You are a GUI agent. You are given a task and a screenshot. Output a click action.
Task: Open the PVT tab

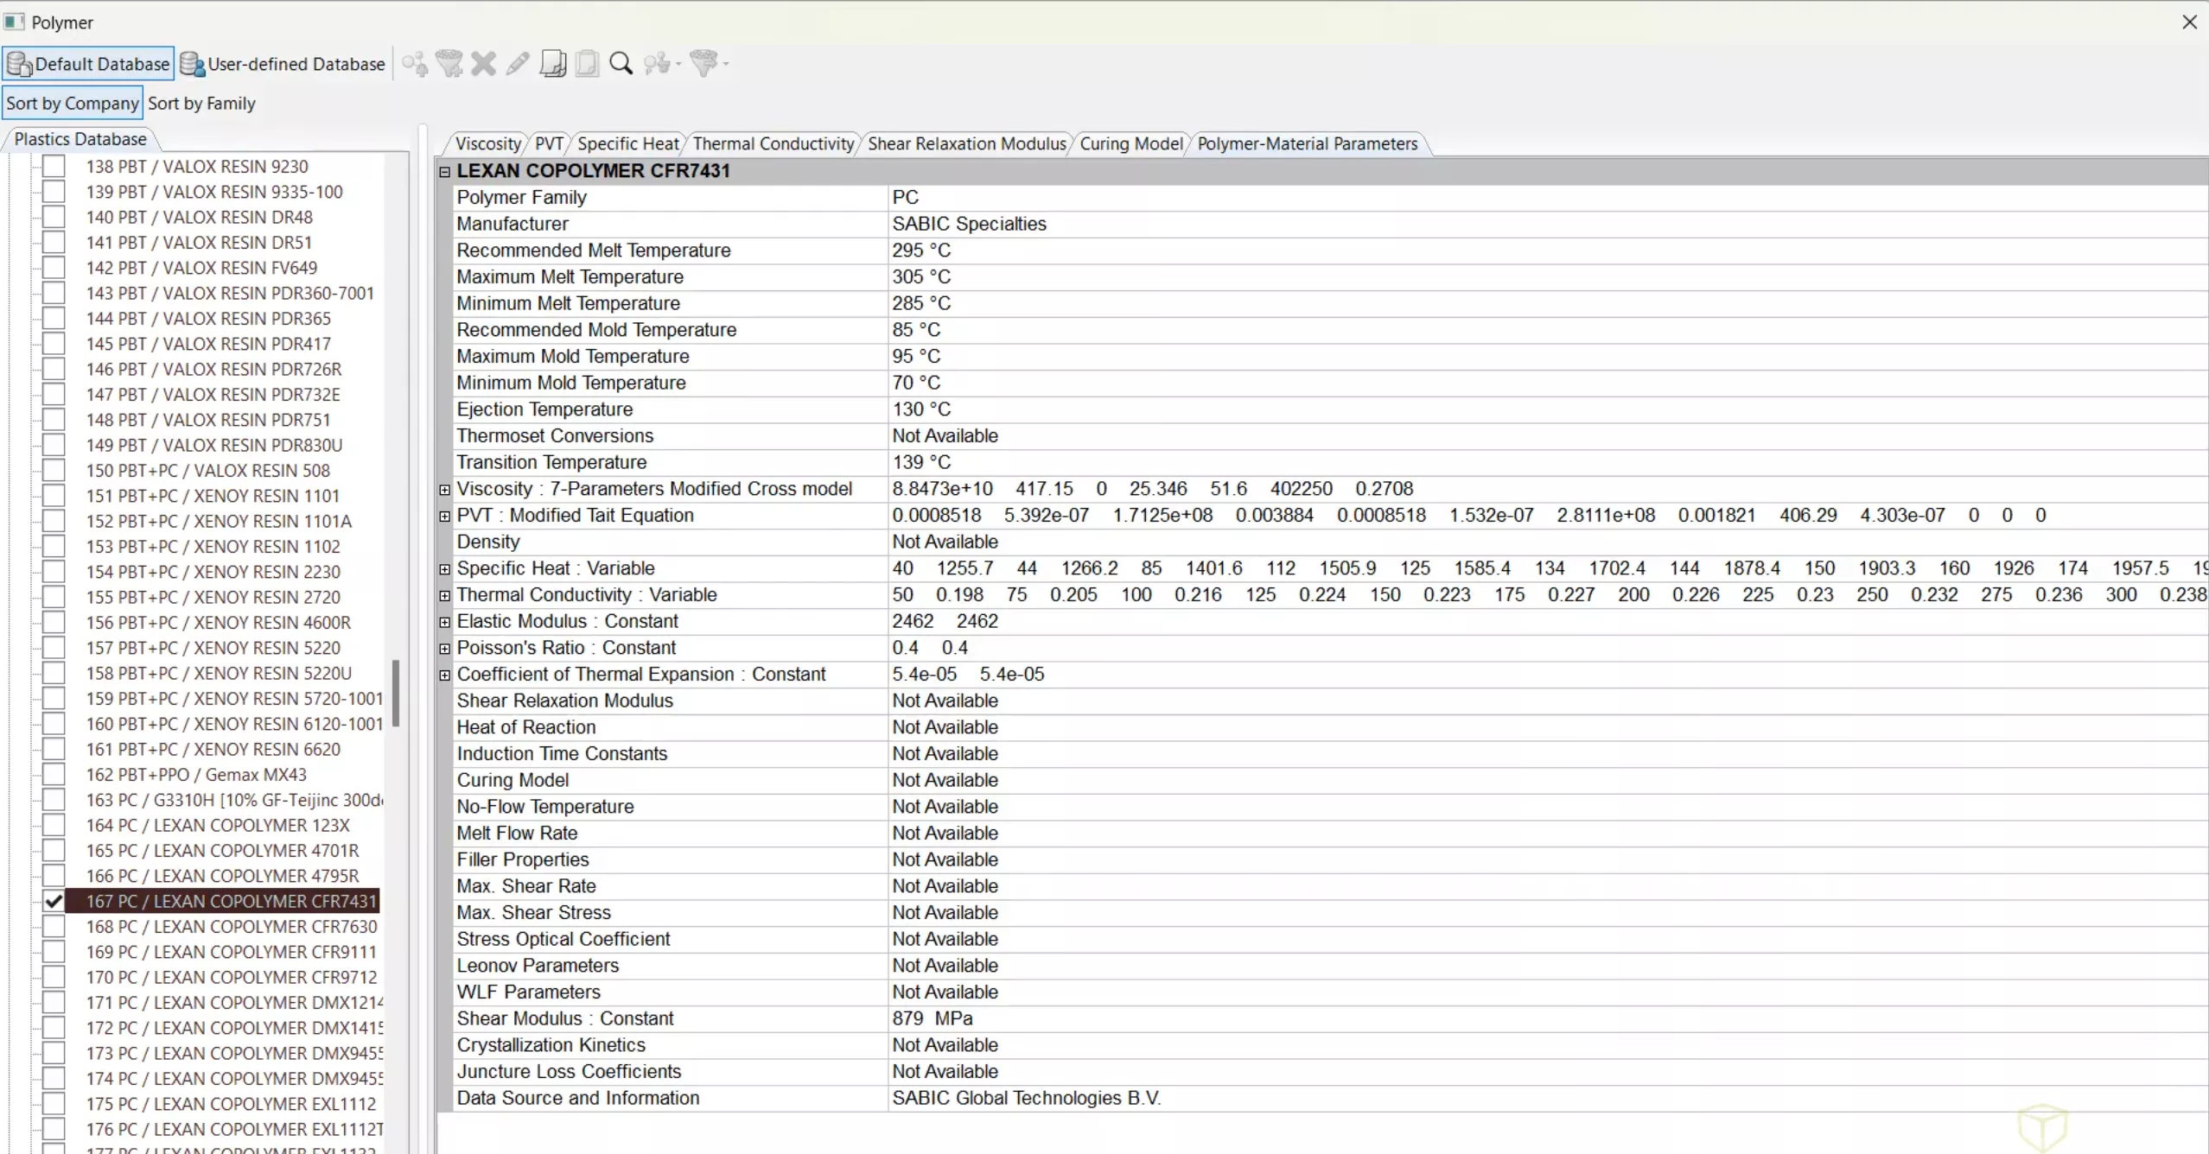tap(549, 143)
